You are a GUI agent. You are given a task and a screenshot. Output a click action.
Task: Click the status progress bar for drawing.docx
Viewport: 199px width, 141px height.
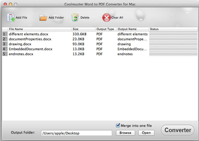(173, 44)
